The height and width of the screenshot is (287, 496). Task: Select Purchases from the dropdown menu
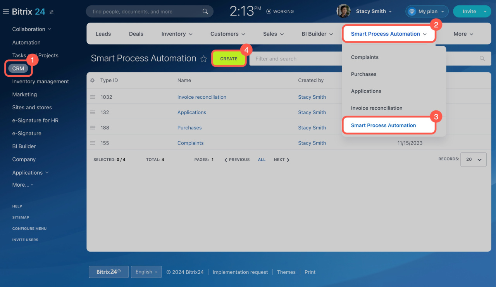363,74
